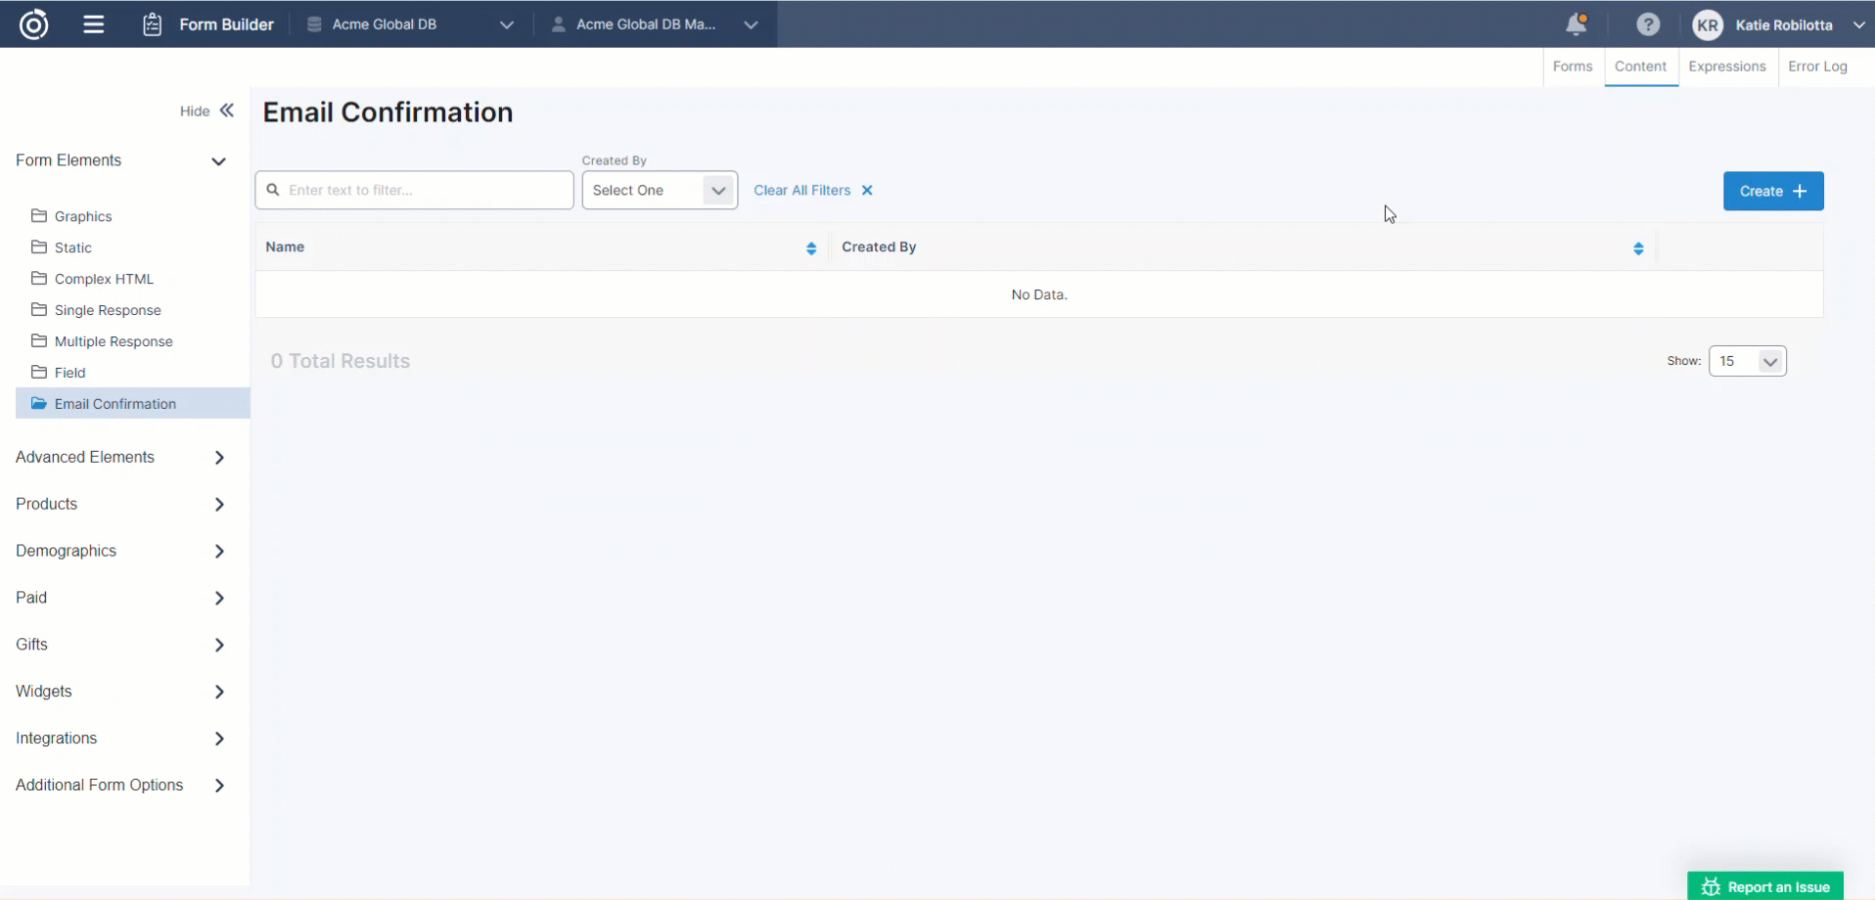
Task: Select the Complex HTML folder
Action: coord(104,279)
